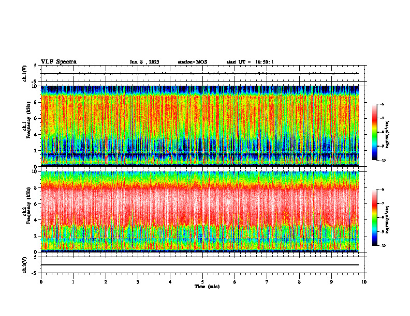Click the ch.1(V) axis label

pos(25,73)
